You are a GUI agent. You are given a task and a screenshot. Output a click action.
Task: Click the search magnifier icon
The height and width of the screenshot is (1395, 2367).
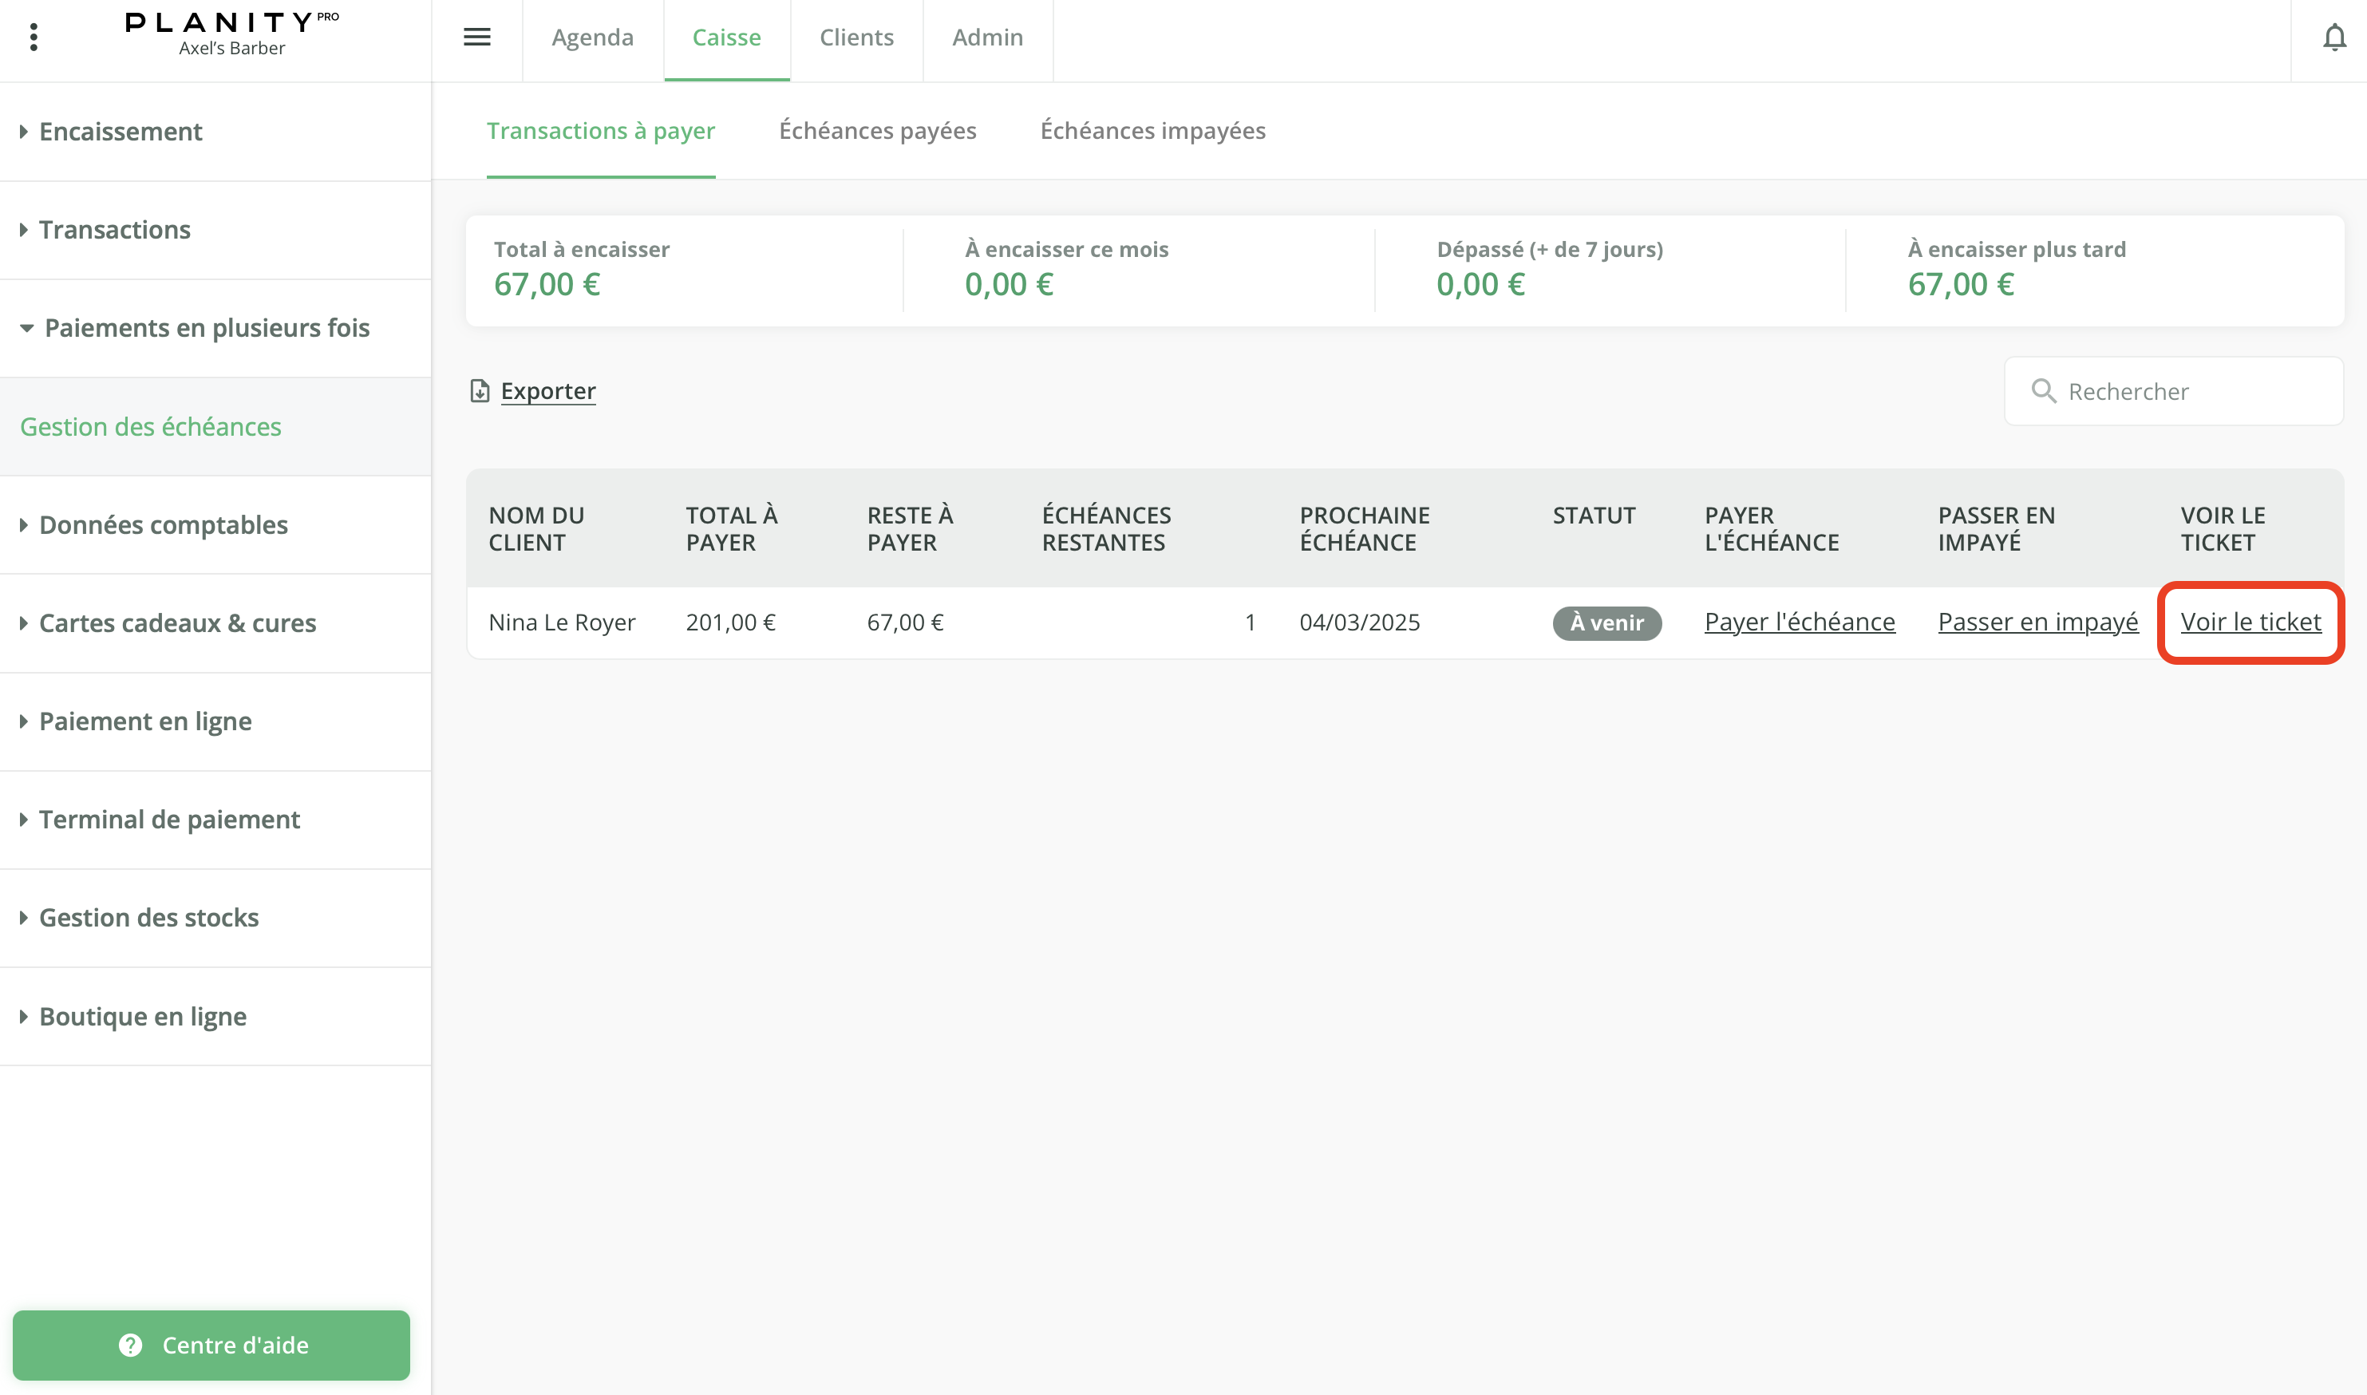pos(2043,391)
